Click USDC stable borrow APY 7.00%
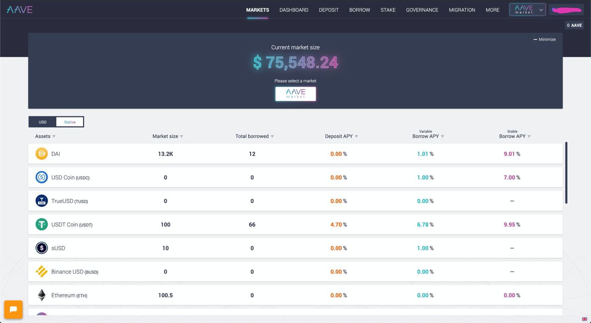Screen dimensions: 591x323 512,177
